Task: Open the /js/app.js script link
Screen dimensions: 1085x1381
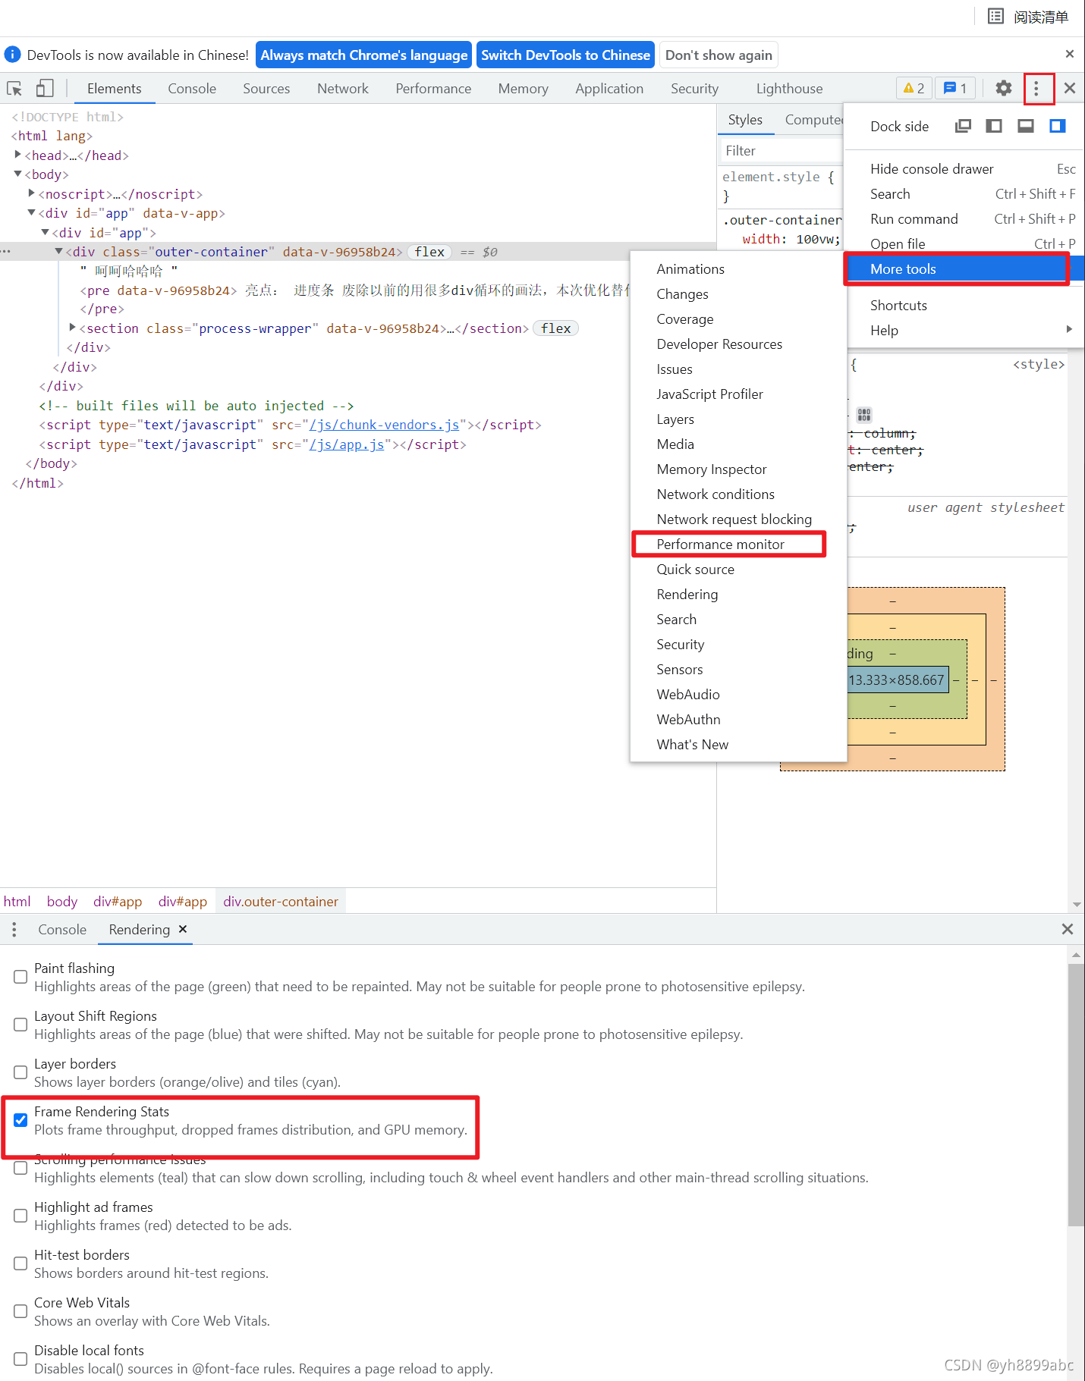Action: (x=347, y=444)
